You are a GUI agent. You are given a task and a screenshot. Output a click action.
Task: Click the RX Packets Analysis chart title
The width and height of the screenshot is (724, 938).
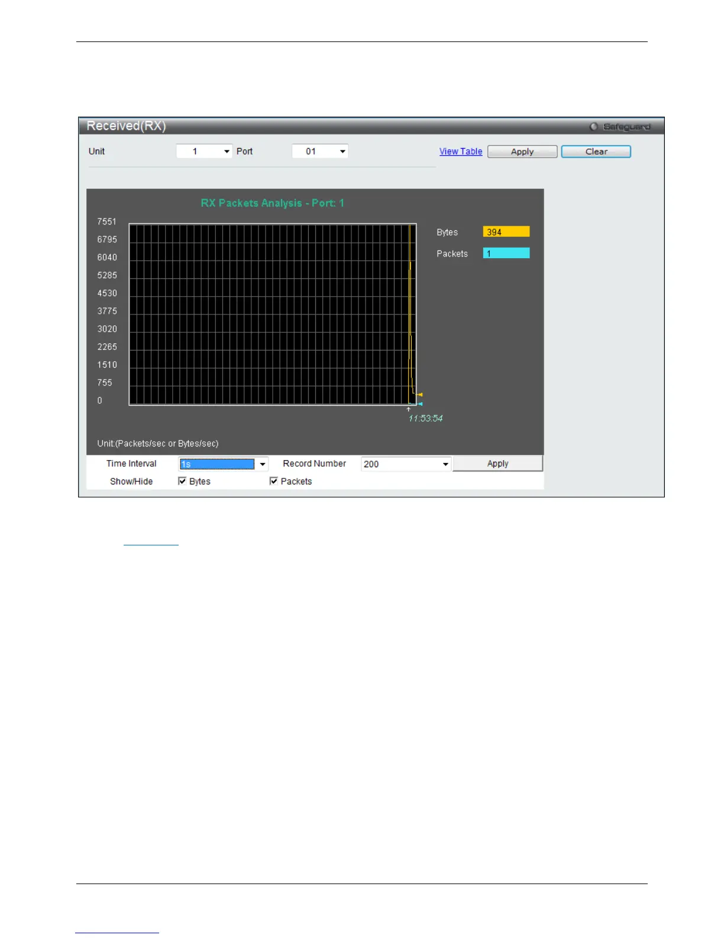click(x=272, y=203)
